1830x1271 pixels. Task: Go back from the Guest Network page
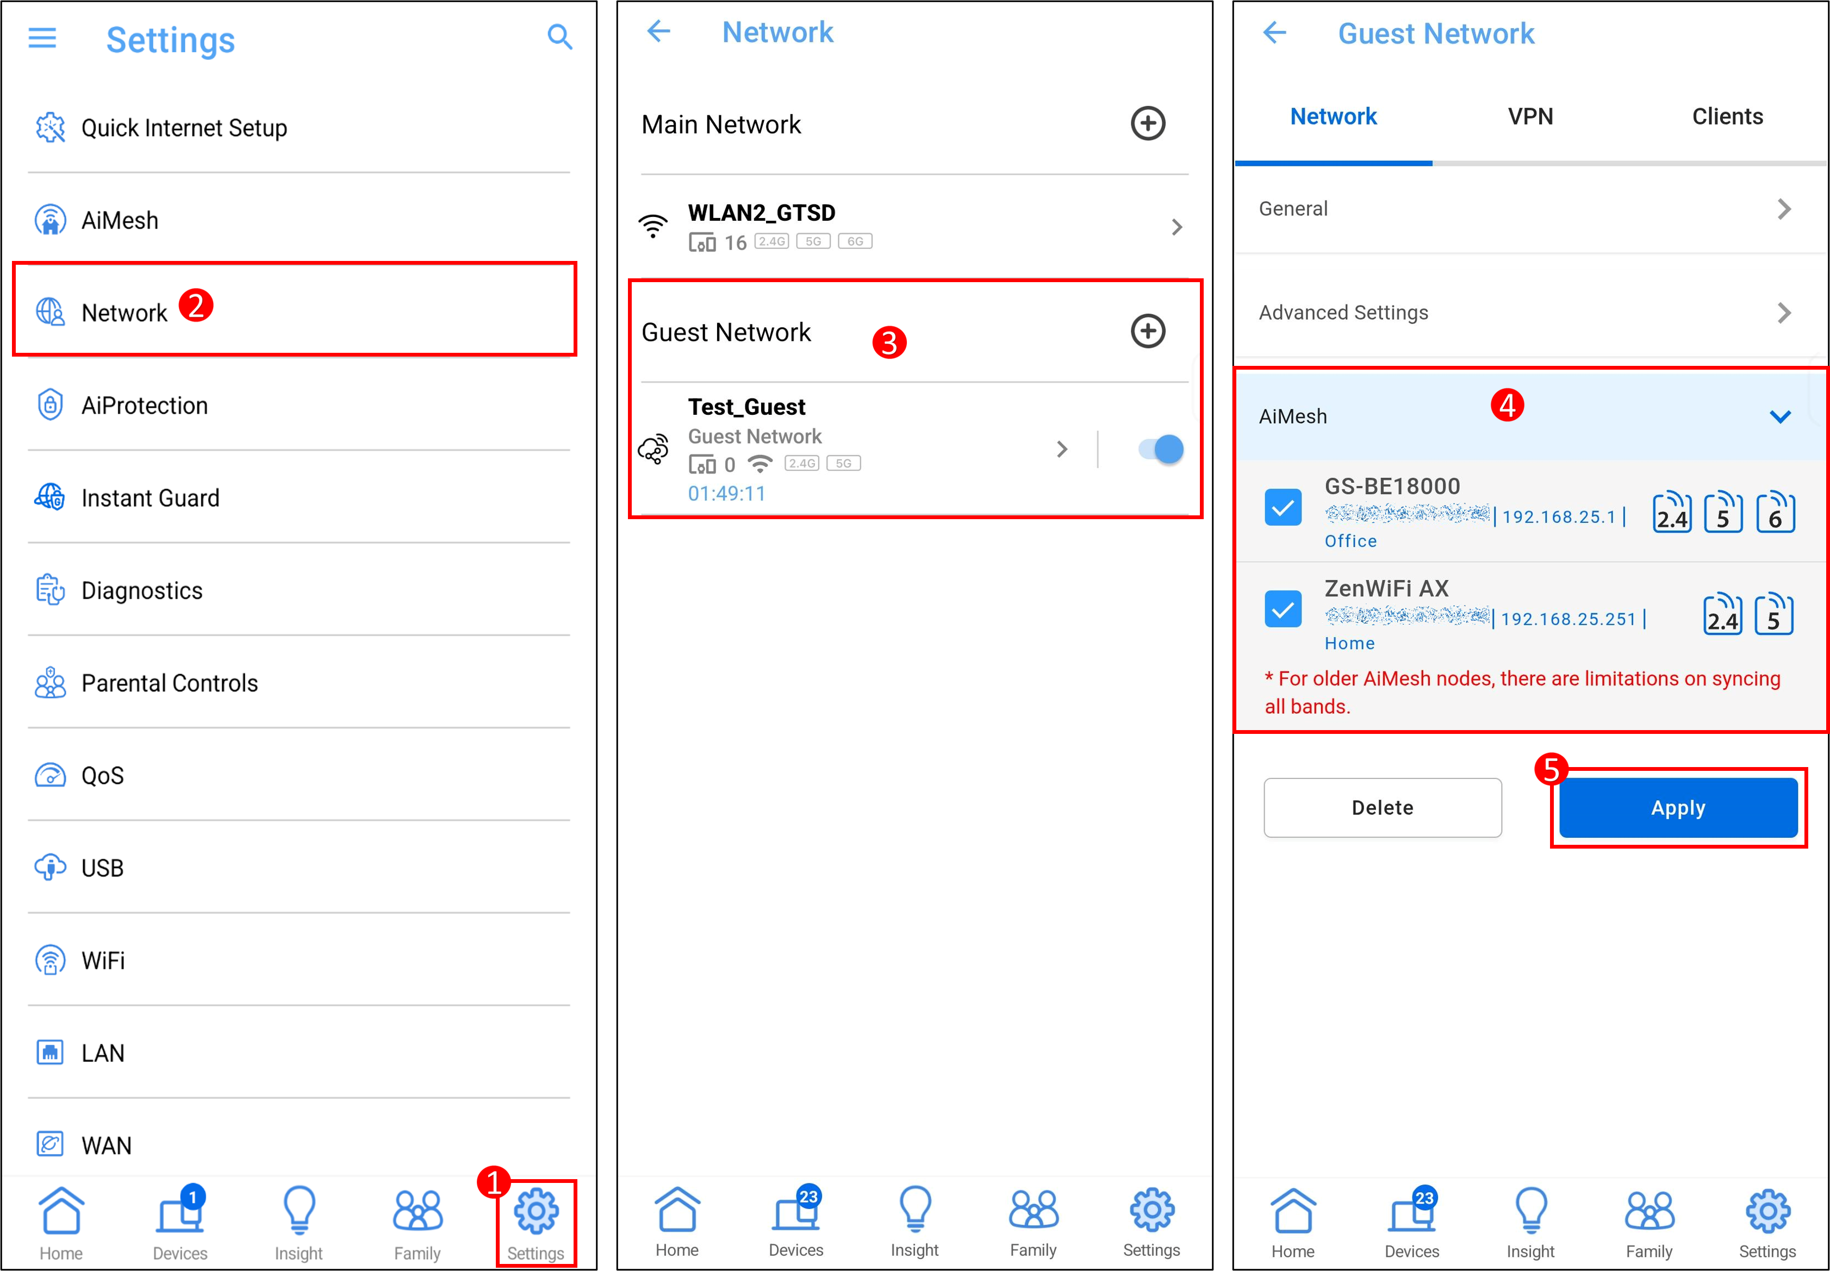tap(1274, 33)
